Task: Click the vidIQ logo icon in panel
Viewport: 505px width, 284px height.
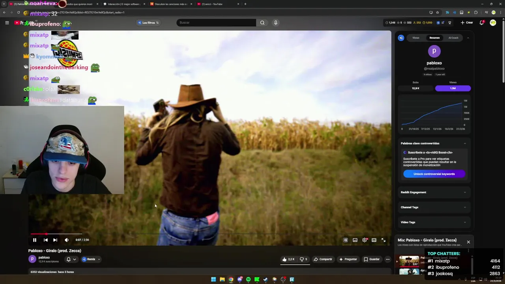Action: 401,38
